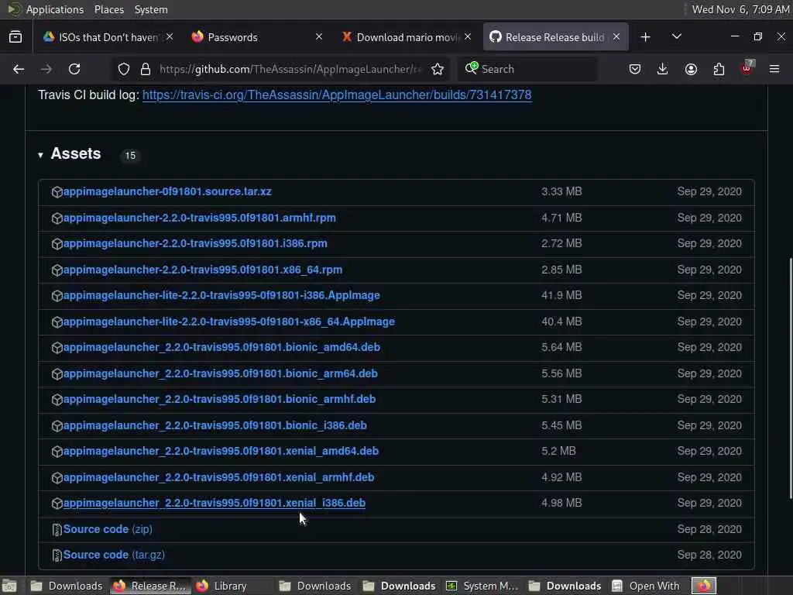Viewport: 793px width, 595px height.
Task: Click file icon next to Source code (tar.gz)
Action: 57,555
